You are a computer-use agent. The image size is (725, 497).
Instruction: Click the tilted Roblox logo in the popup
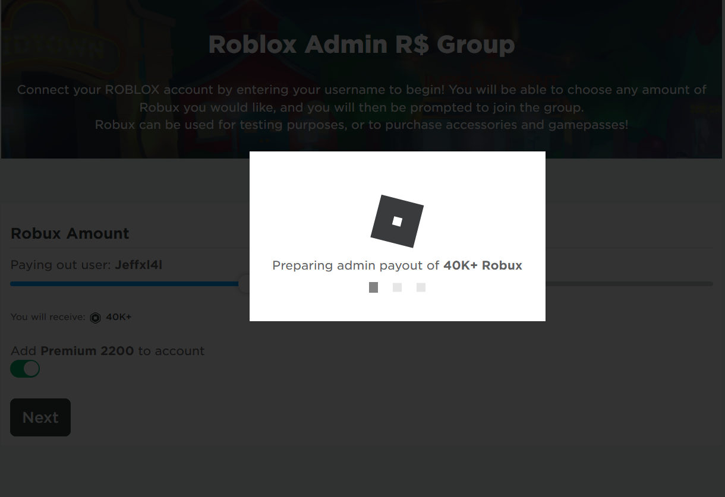point(397,221)
